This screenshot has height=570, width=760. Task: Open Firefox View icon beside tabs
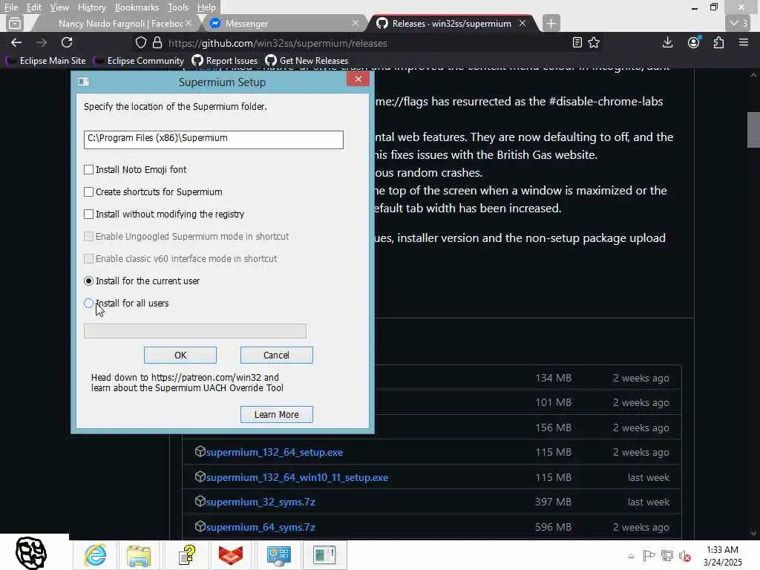[x=15, y=23]
